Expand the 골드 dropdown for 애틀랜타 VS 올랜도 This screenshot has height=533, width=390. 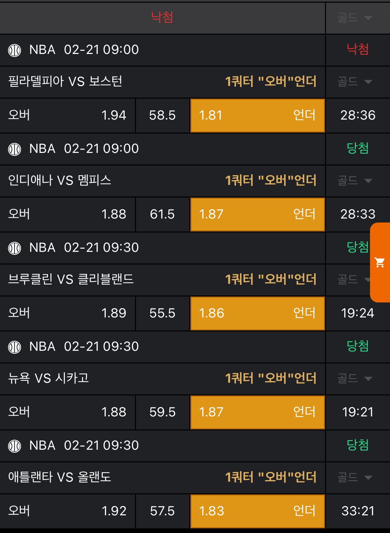click(x=355, y=477)
